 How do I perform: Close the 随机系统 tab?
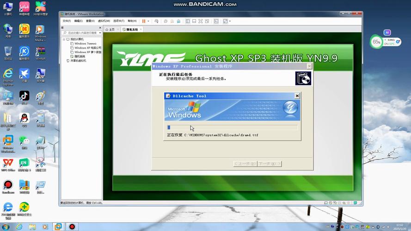pyautogui.click(x=141, y=29)
